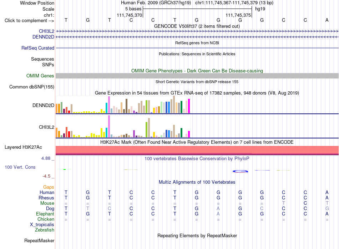Click the 4.88 PhyloP upper scale value
The height and width of the screenshot is (249, 339).
[46, 158]
